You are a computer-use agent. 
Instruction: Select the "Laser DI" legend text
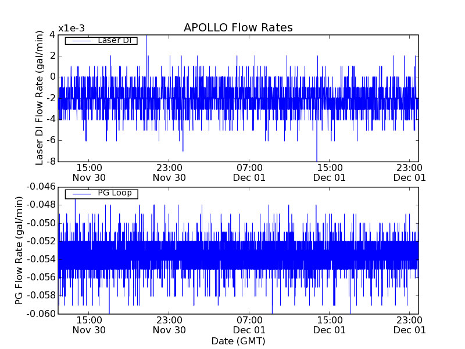click(115, 40)
